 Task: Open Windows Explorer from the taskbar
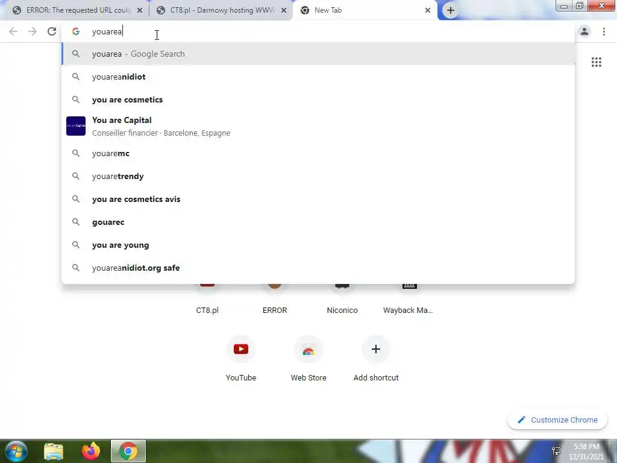(54, 451)
